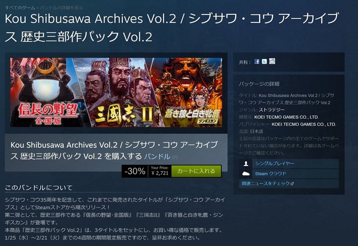Share the bundle via Twitter icon
Image resolution: width=358 pixels, height=246 pixels.
pyautogui.click(x=264, y=61)
